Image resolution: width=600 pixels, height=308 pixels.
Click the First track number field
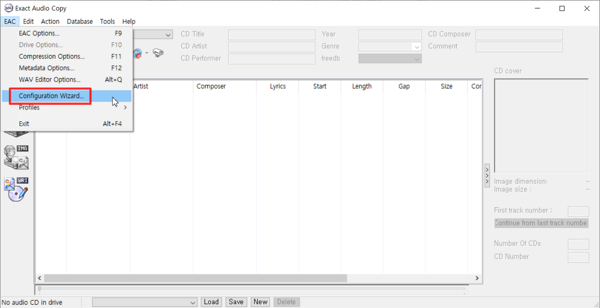click(x=578, y=211)
